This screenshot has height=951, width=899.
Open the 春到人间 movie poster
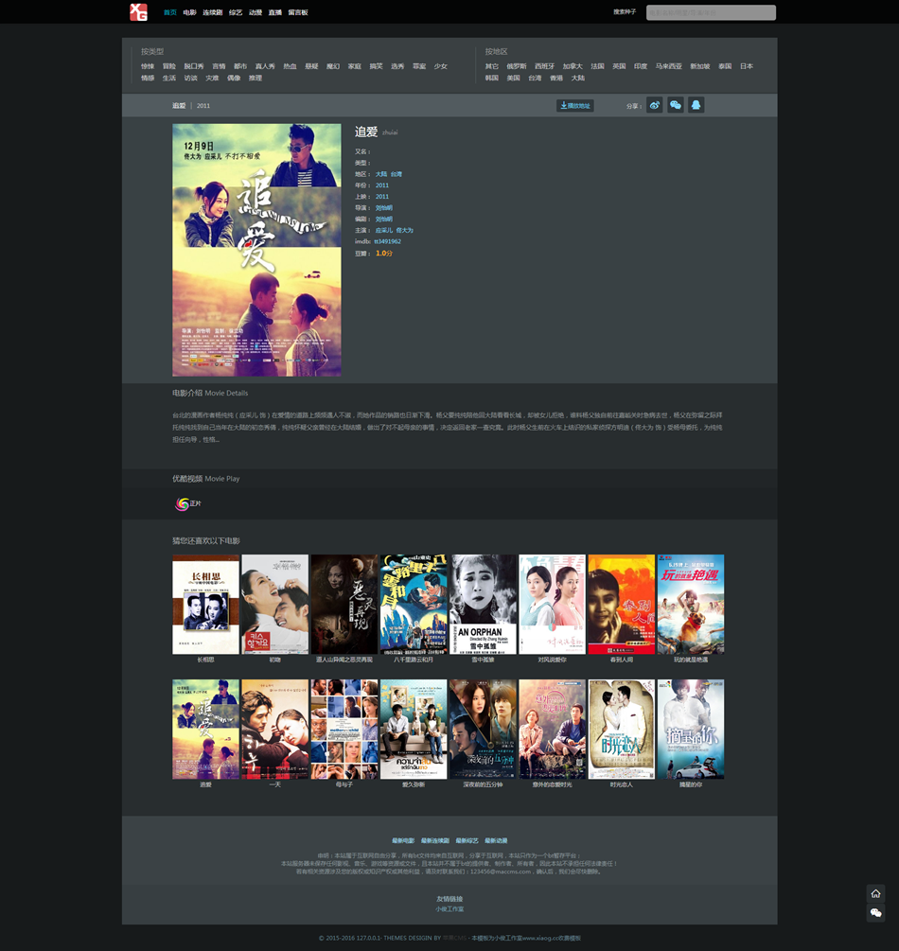coord(621,604)
